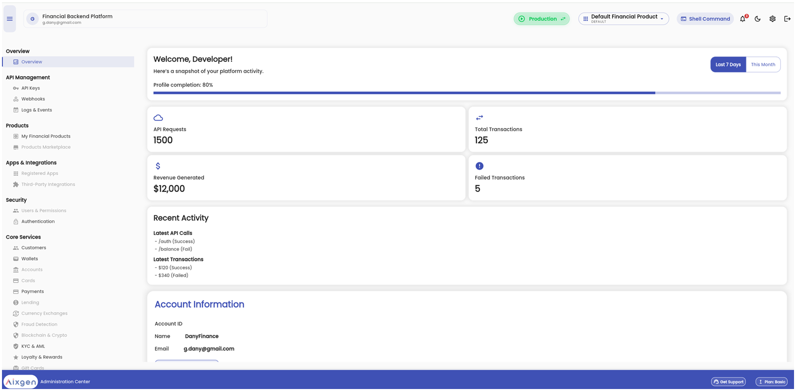This screenshot has width=796, height=391.
Task: Click the Get Support button
Action: coord(728,382)
